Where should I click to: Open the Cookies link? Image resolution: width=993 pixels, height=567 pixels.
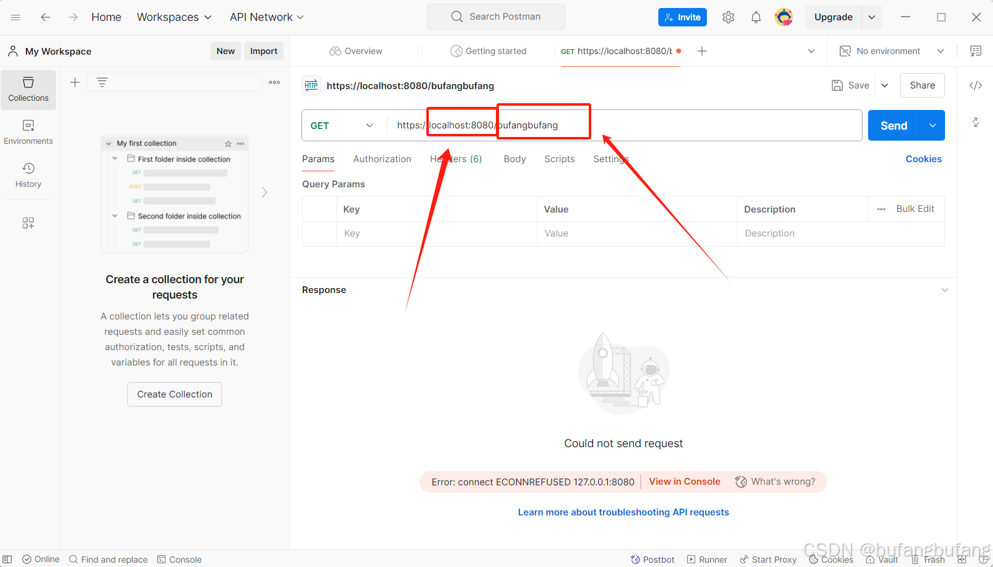923,159
